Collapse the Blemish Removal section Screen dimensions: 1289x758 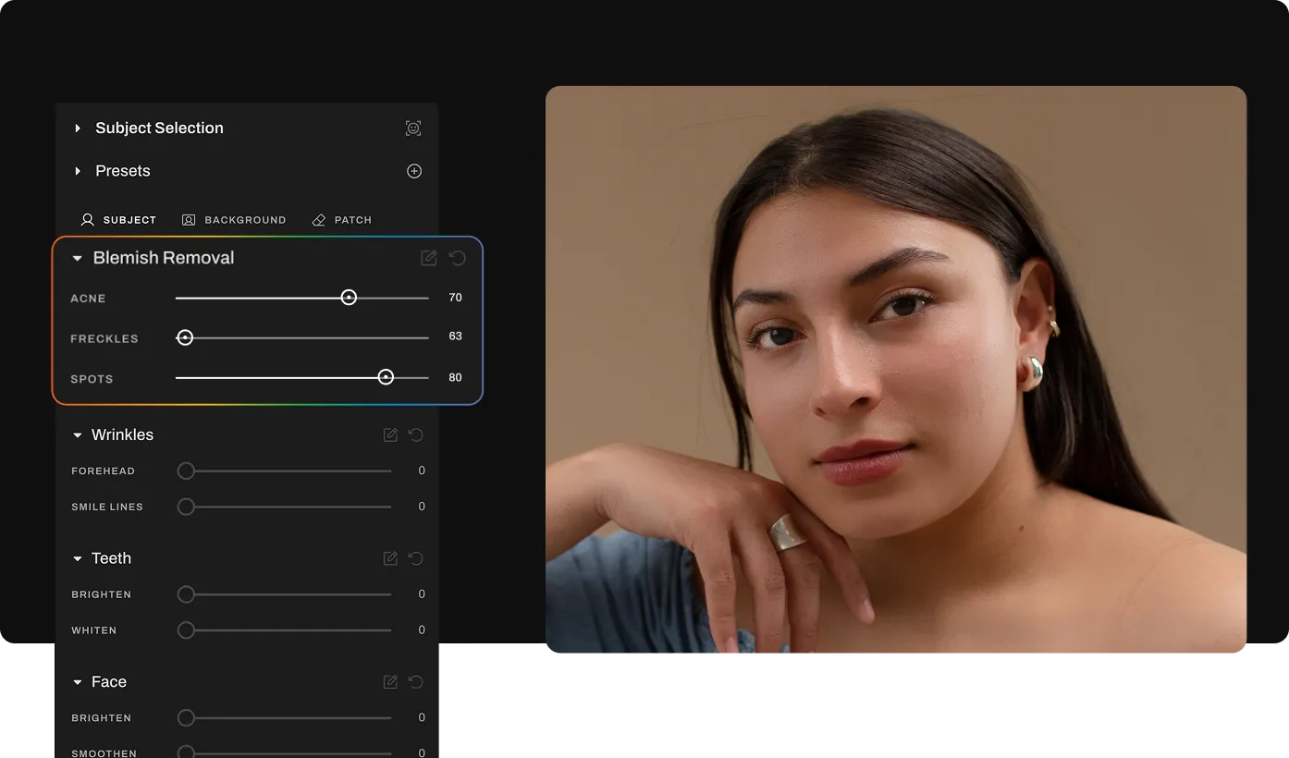coord(78,259)
